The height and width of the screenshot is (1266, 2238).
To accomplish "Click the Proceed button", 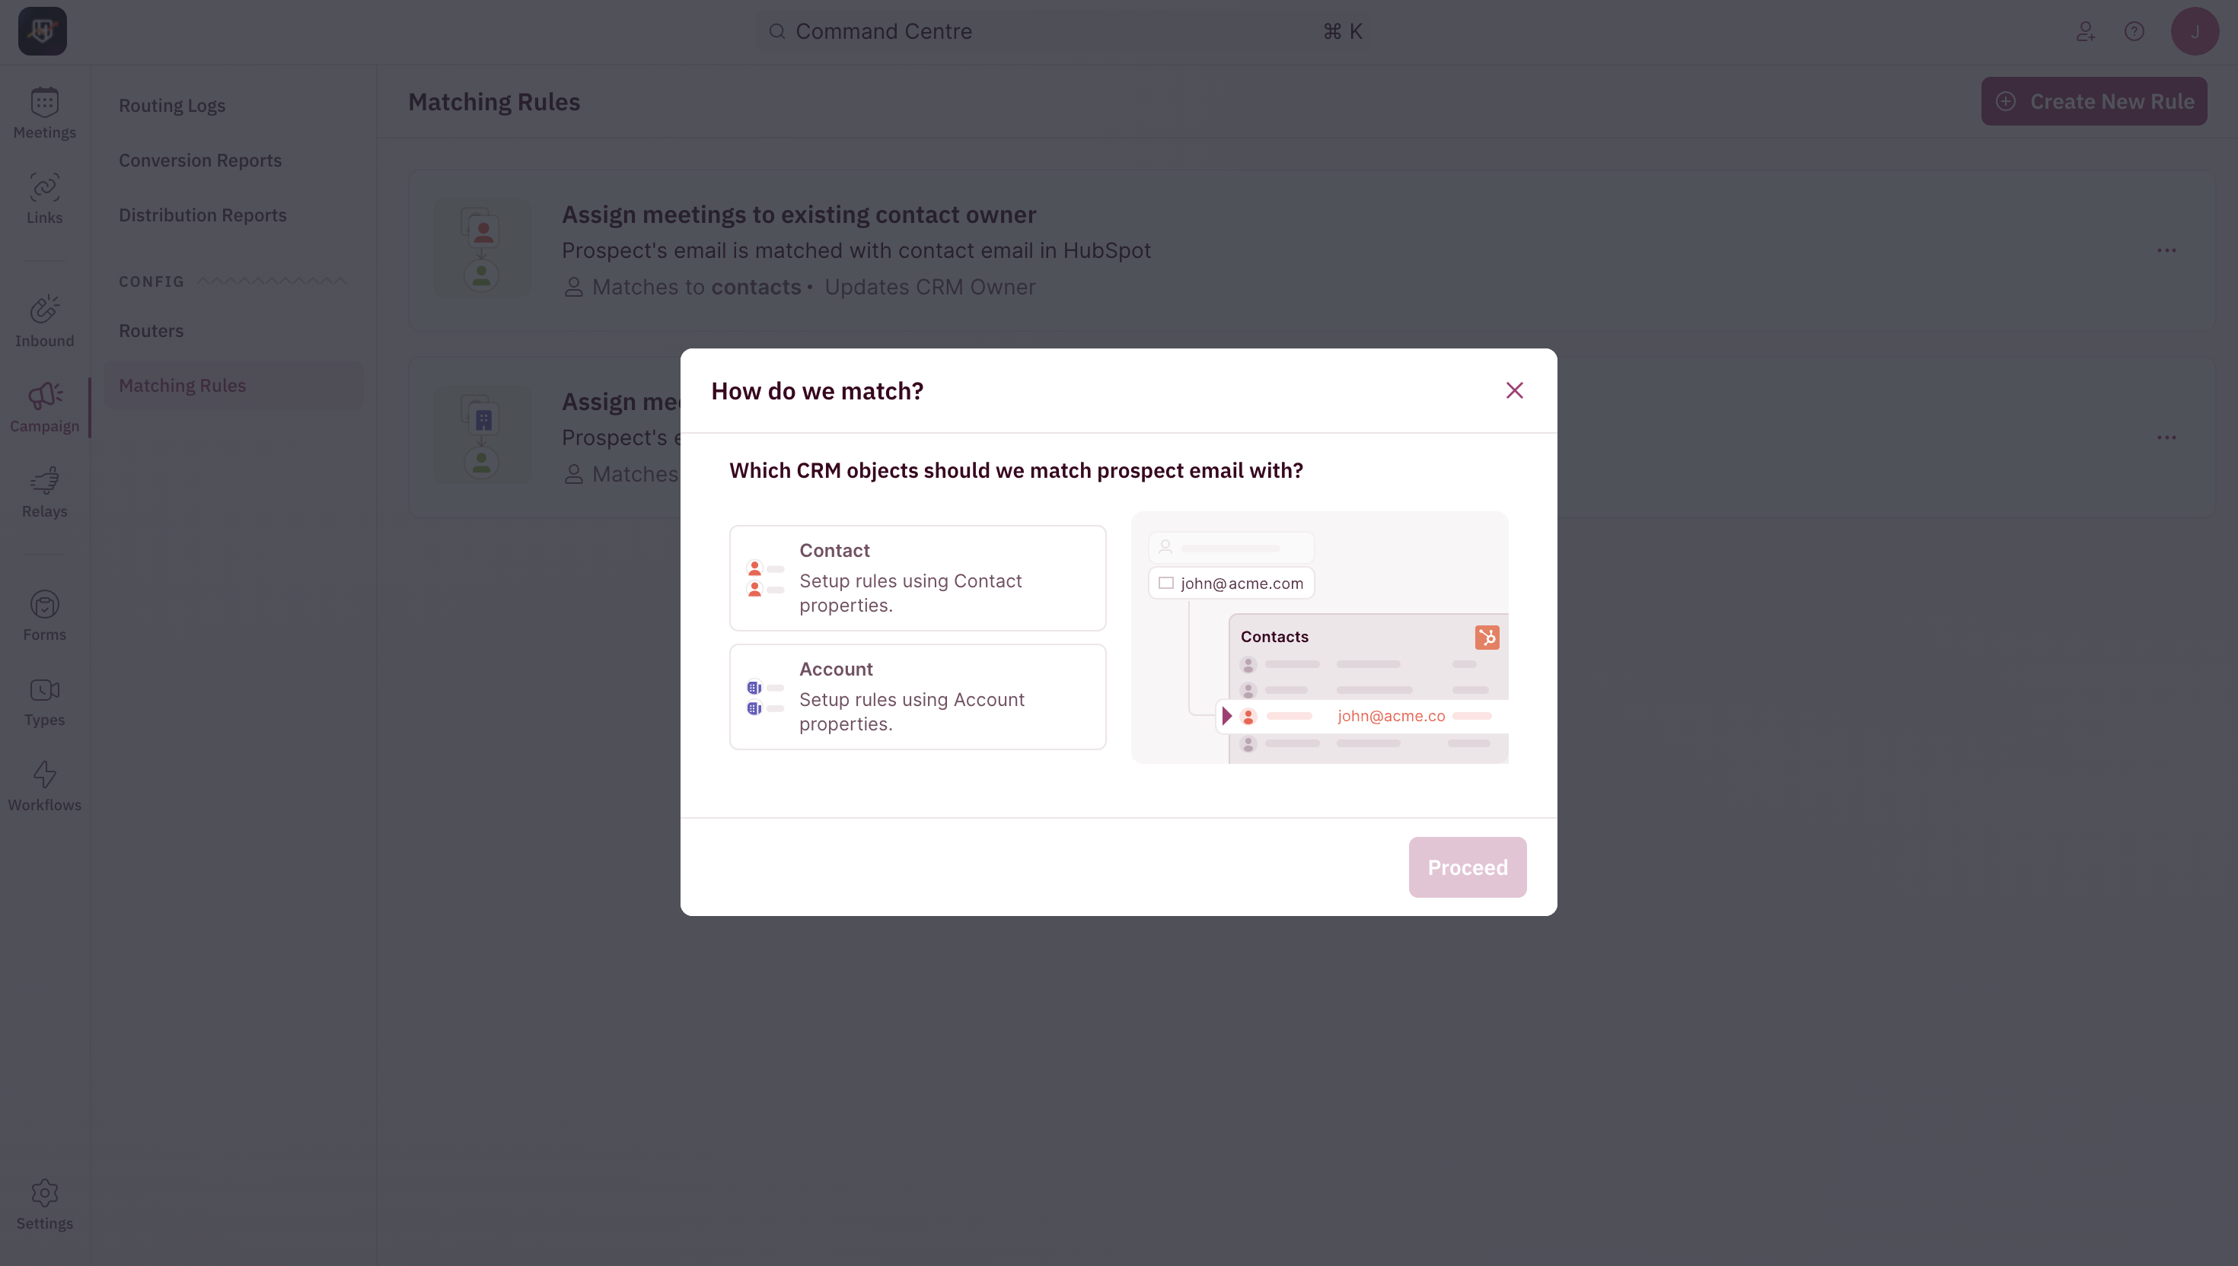I will pos(1468,867).
